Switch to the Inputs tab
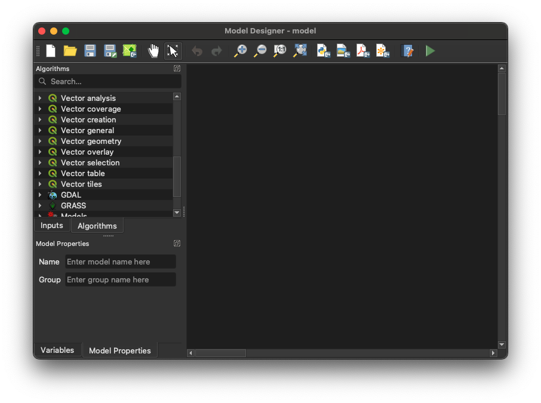Screen dimensions: 541x403 pos(52,225)
